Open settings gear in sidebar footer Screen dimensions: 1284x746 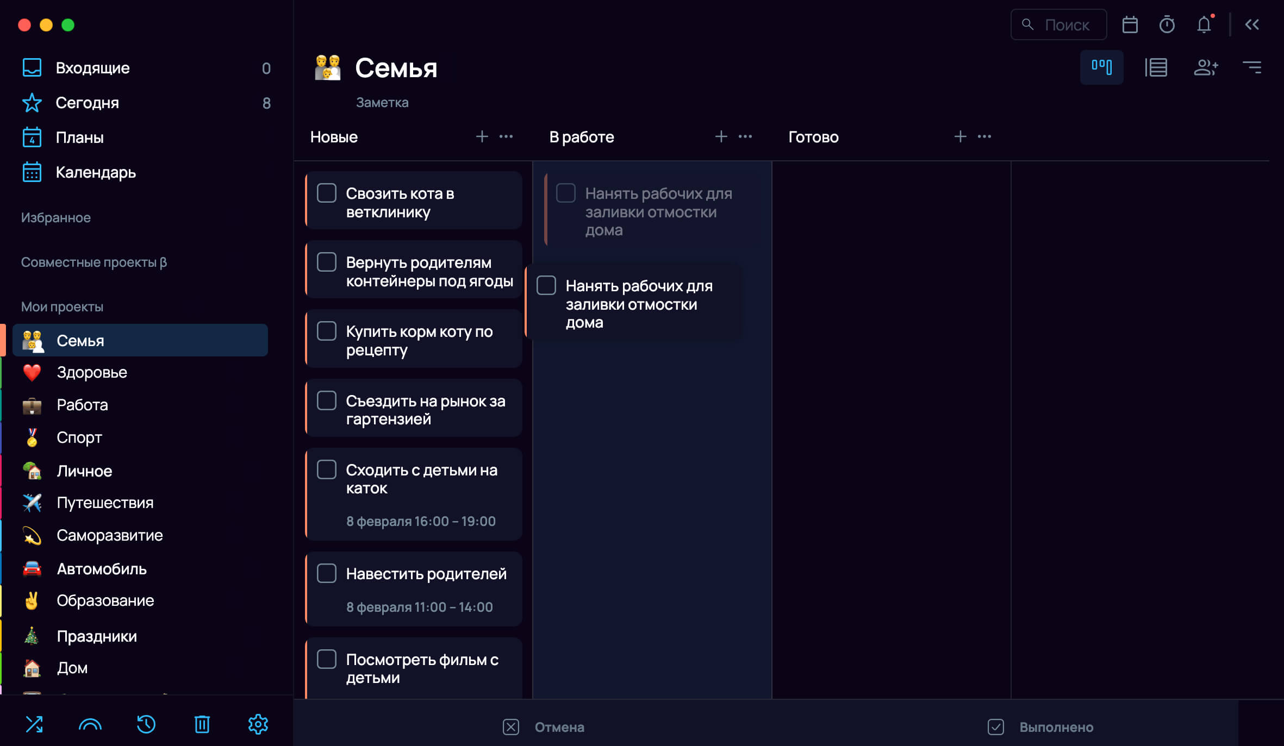[258, 724]
